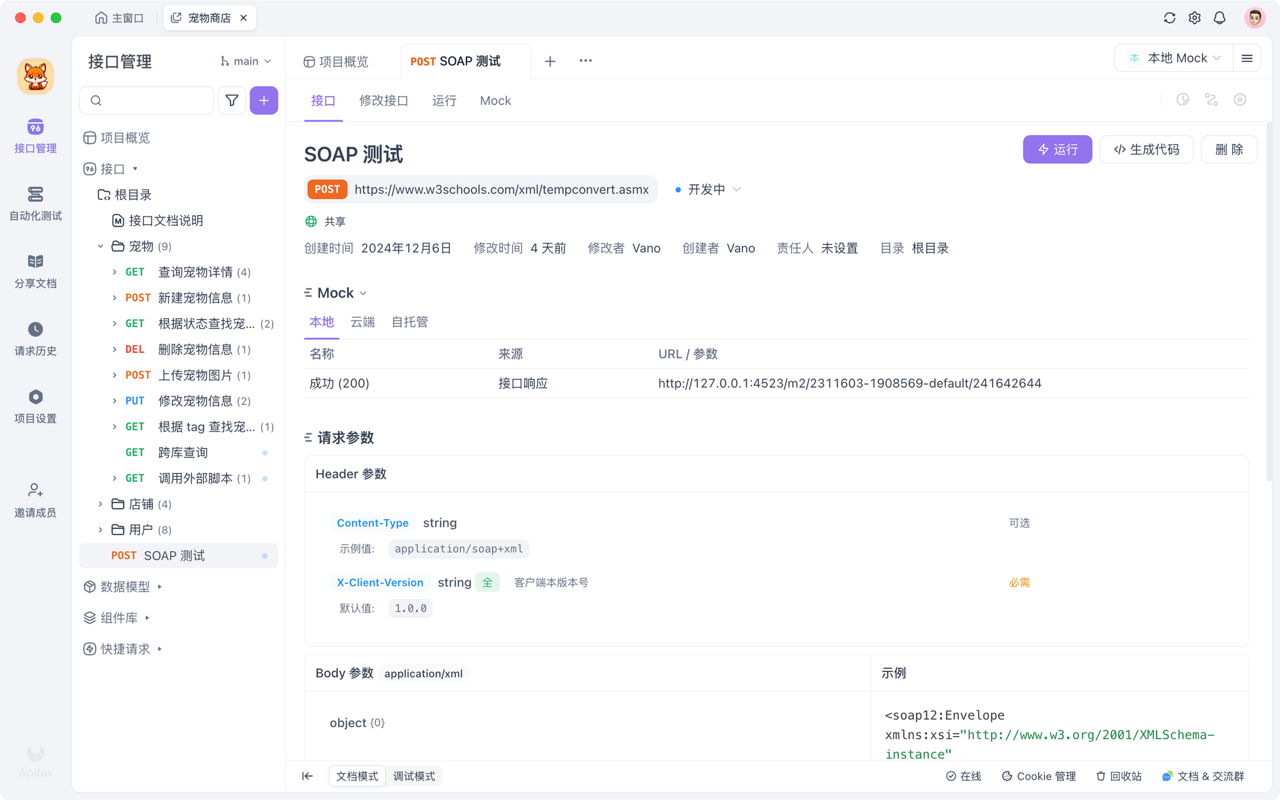Viewport: 1280px width, 800px height.
Task: Collapse the sidebar with the bottom-left arrow icon
Action: 307,776
